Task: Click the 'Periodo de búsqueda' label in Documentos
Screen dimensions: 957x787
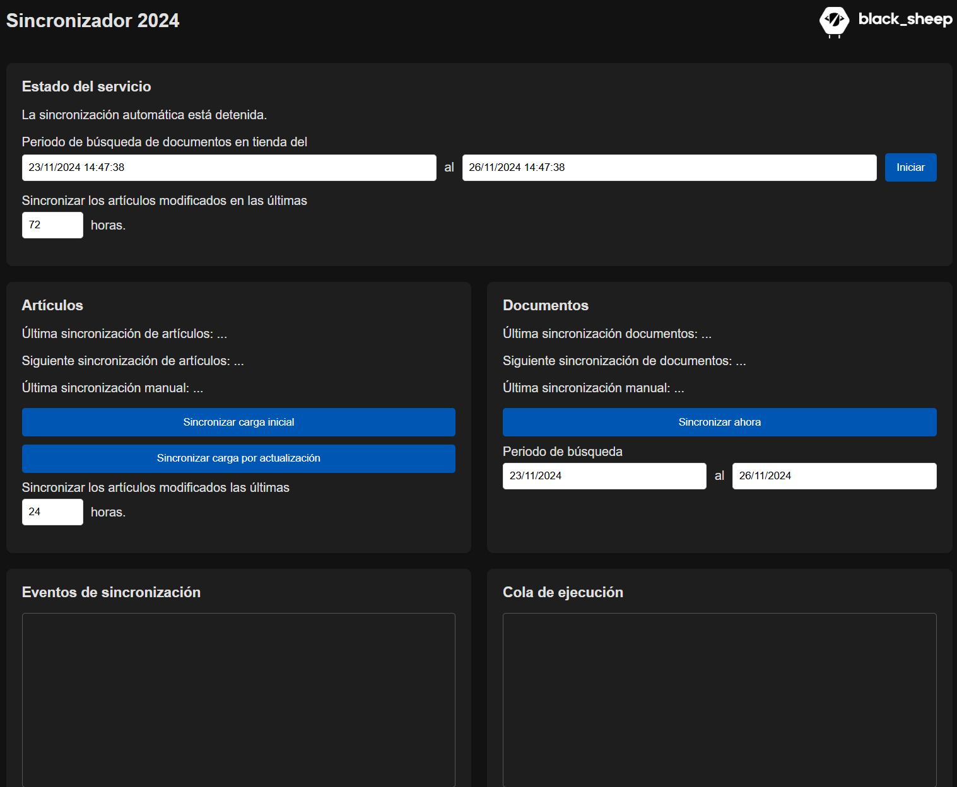Action: click(x=563, y=452)
